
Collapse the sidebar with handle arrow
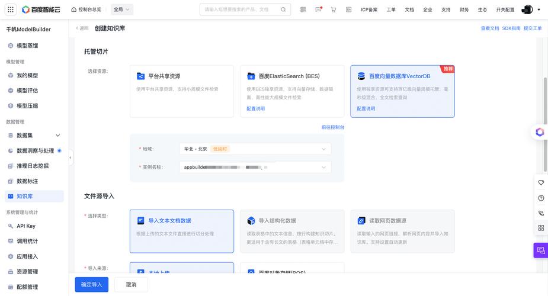[70, 158]
